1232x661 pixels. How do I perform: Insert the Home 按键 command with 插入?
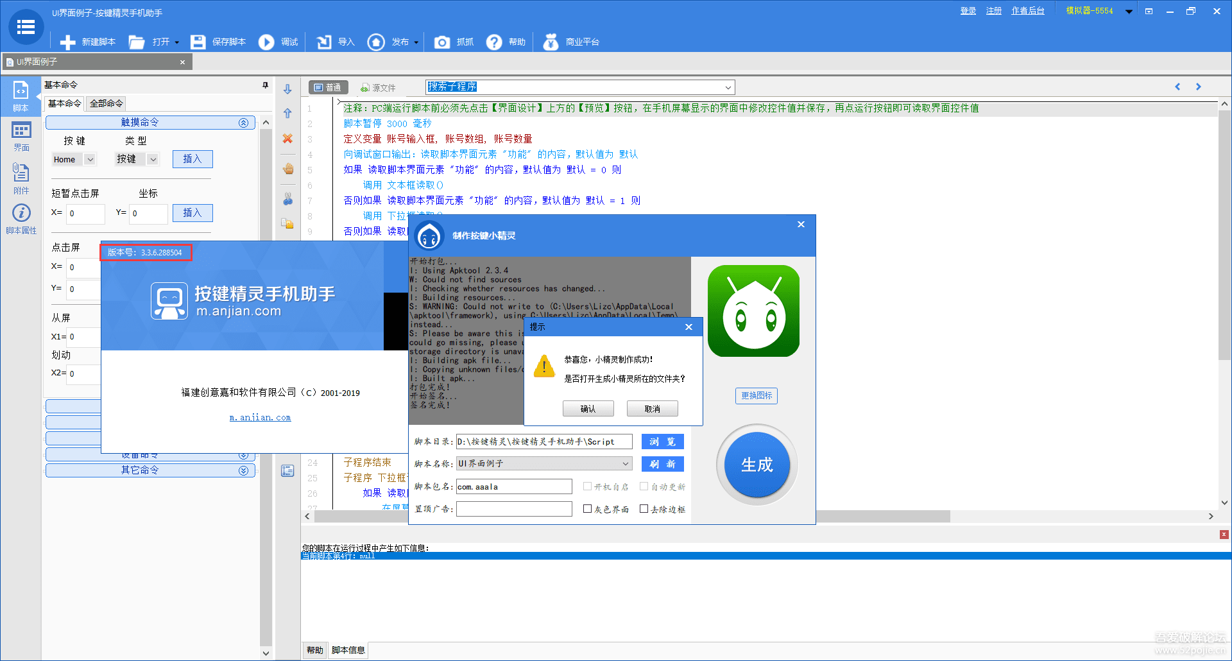[x=193, y=159]
